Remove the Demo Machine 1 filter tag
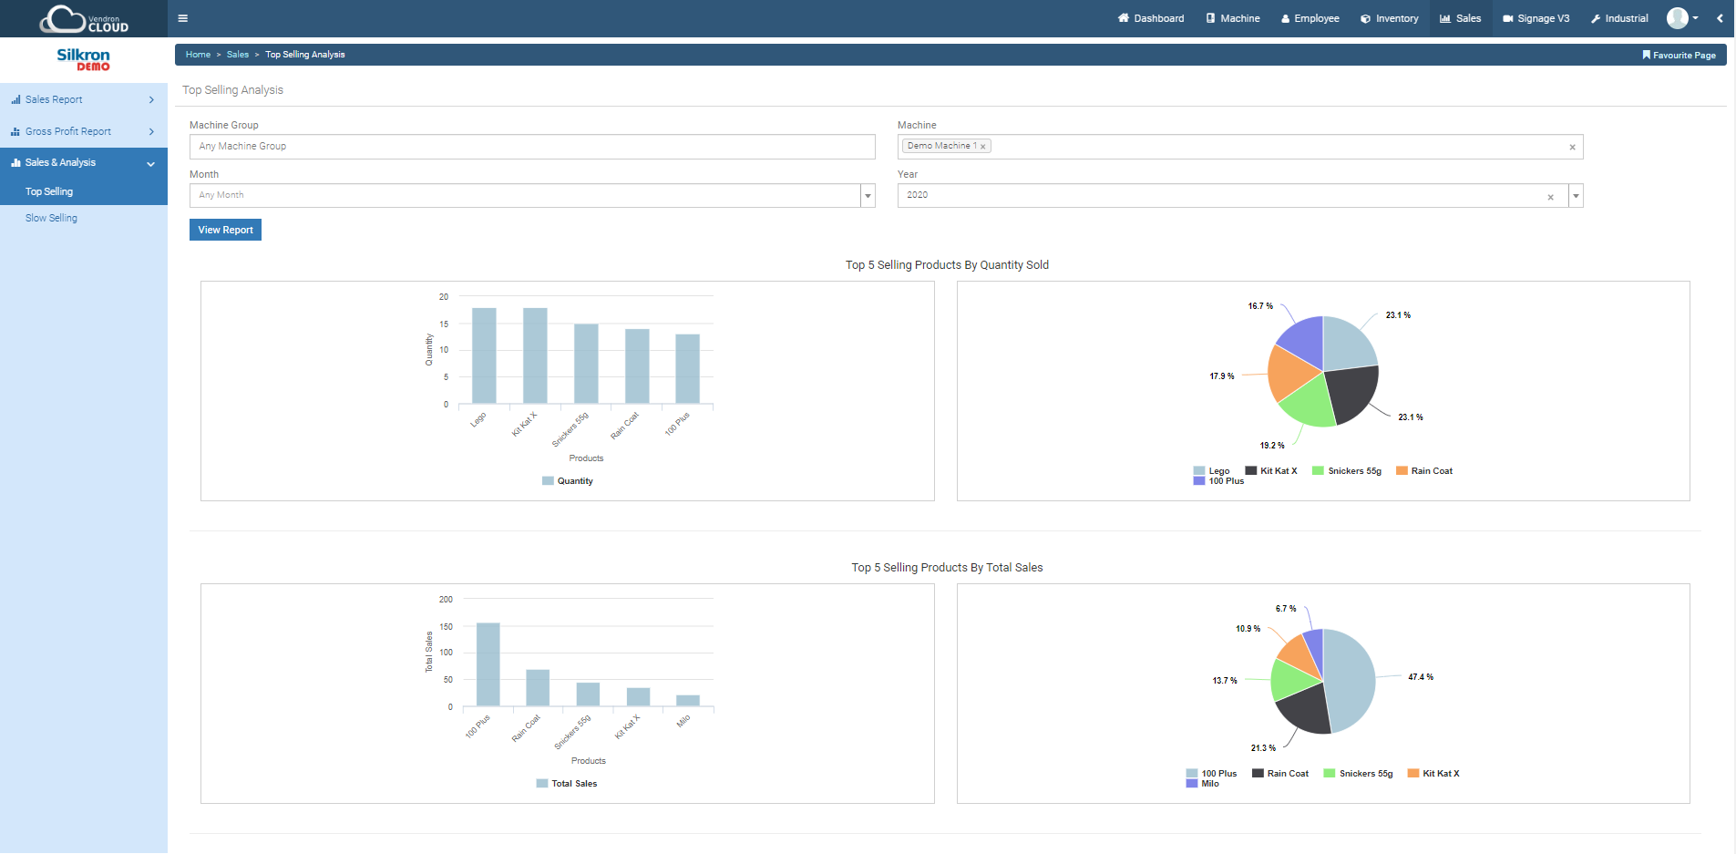The height and width of the screenshot is (854, 1736). click(981, 146)
